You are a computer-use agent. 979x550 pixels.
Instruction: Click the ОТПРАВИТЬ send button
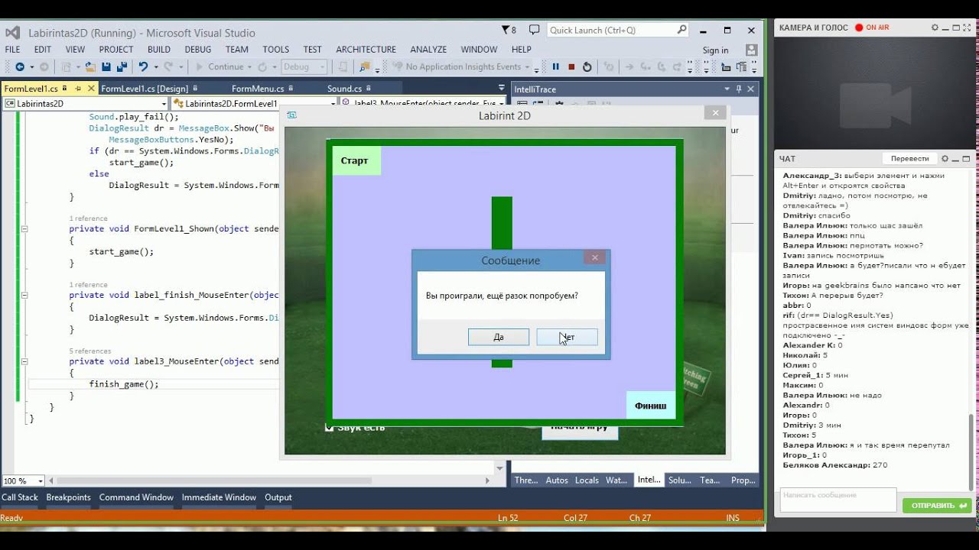936,506
